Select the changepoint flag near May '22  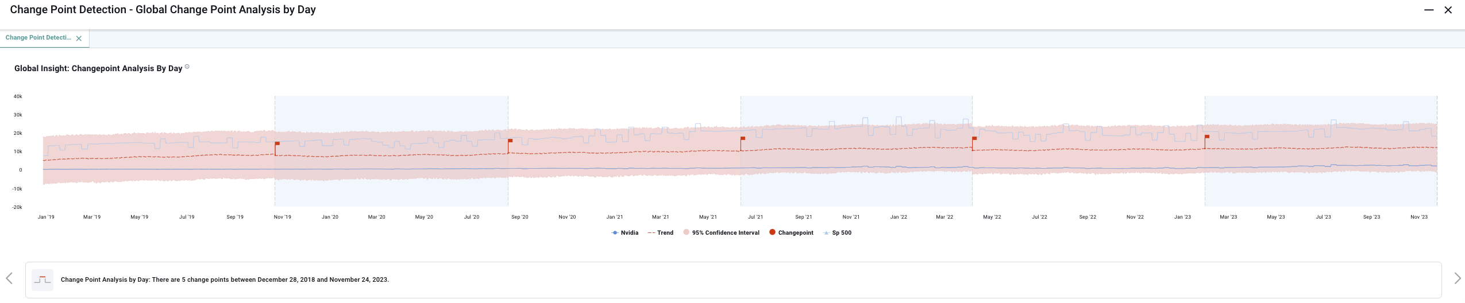point(974,139)
